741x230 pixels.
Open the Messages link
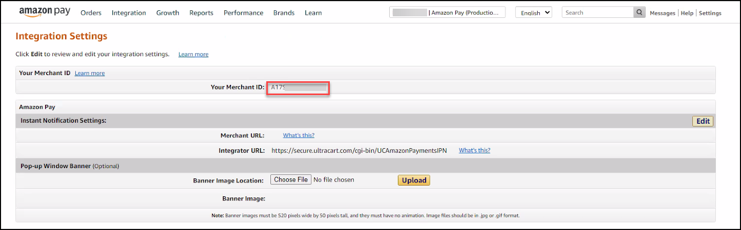(x=663, y=13)
